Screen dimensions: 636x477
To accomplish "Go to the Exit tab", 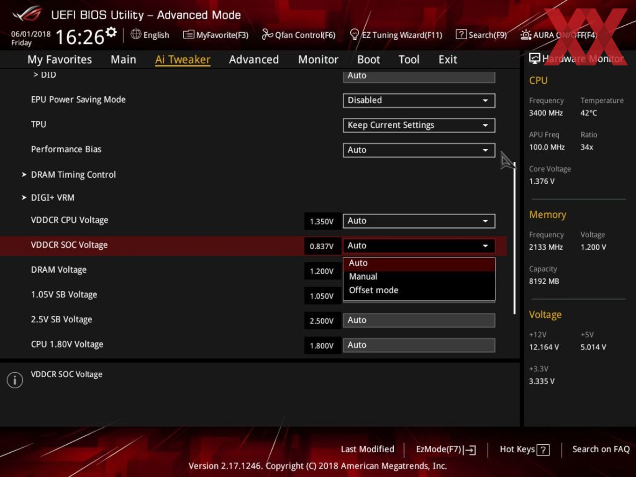I will (448, 59).
